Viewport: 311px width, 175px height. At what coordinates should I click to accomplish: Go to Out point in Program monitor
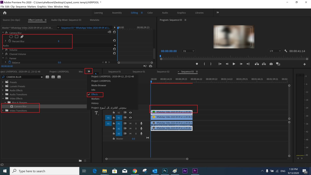[x=248, y=64]
